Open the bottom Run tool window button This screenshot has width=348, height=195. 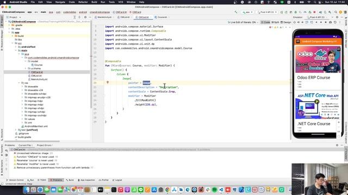[x=30, y=180]
